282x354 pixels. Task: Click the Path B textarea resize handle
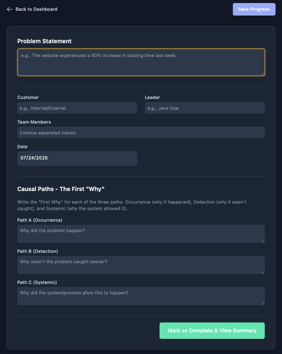pyautogui.click(x=263, y=272)
